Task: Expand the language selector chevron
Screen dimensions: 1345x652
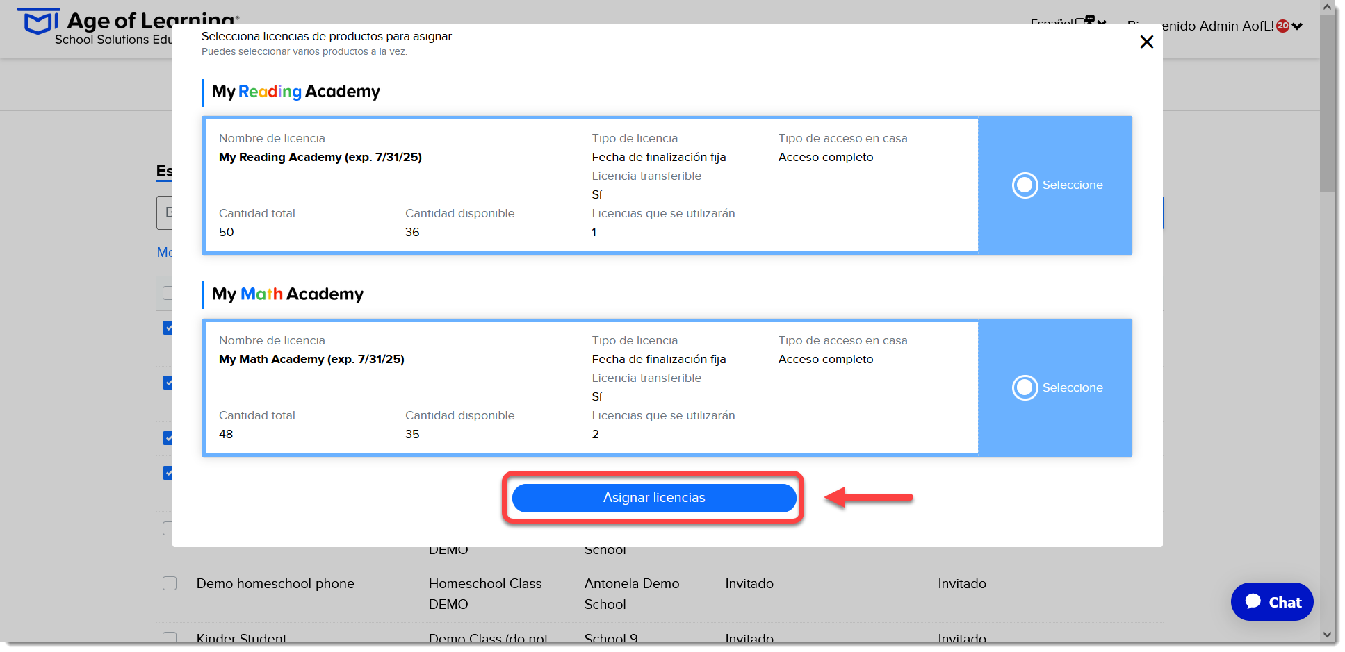Action: click(x=1102, y=23)
